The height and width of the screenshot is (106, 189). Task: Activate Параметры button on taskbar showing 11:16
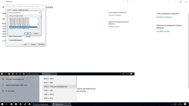(61, 104)
